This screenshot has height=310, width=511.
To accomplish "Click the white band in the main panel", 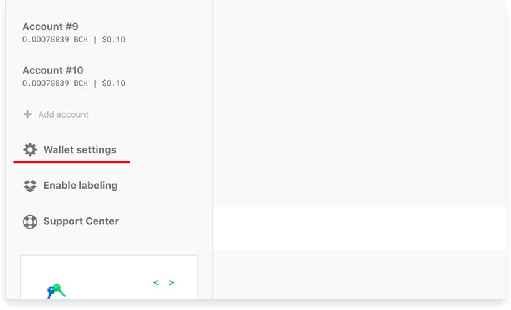I will pos(359,229).
